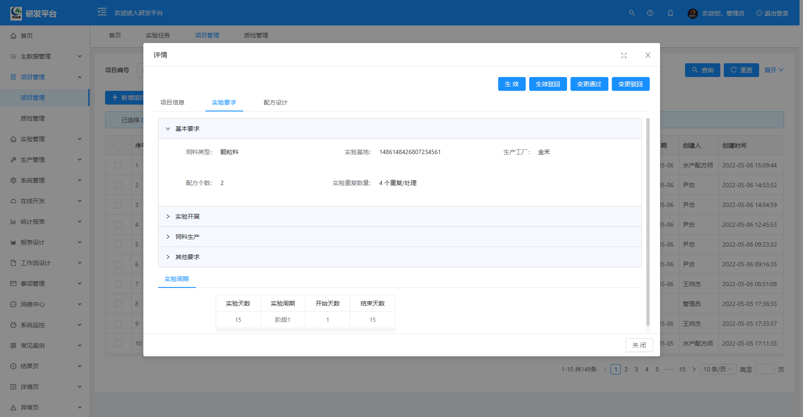Viewport: 803px width, 417px height.
Task: Expand the 实验开展 panel
Action: pos(400,216)
